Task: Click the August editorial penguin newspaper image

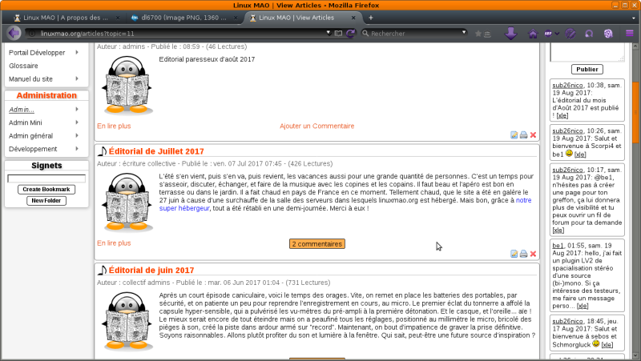Action: coord(128,85)
